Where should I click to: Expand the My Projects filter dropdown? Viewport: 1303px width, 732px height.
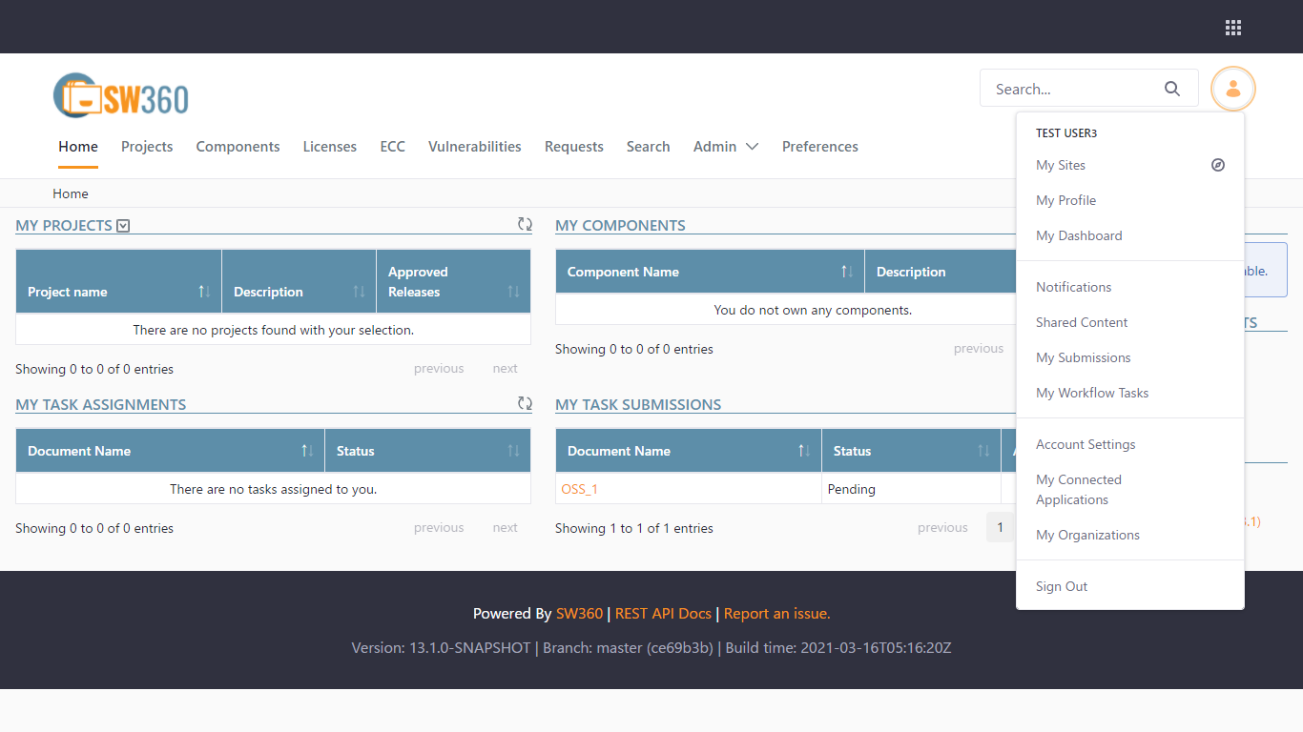point(123,226)
